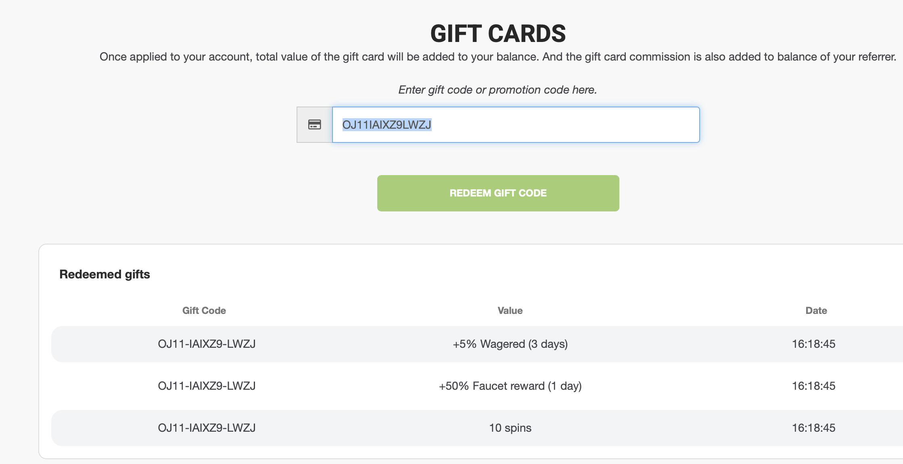The image size is (903, 464).
Task: Click the 16:18:45 time in the Faucet reward row
Action: pos(813,386)
